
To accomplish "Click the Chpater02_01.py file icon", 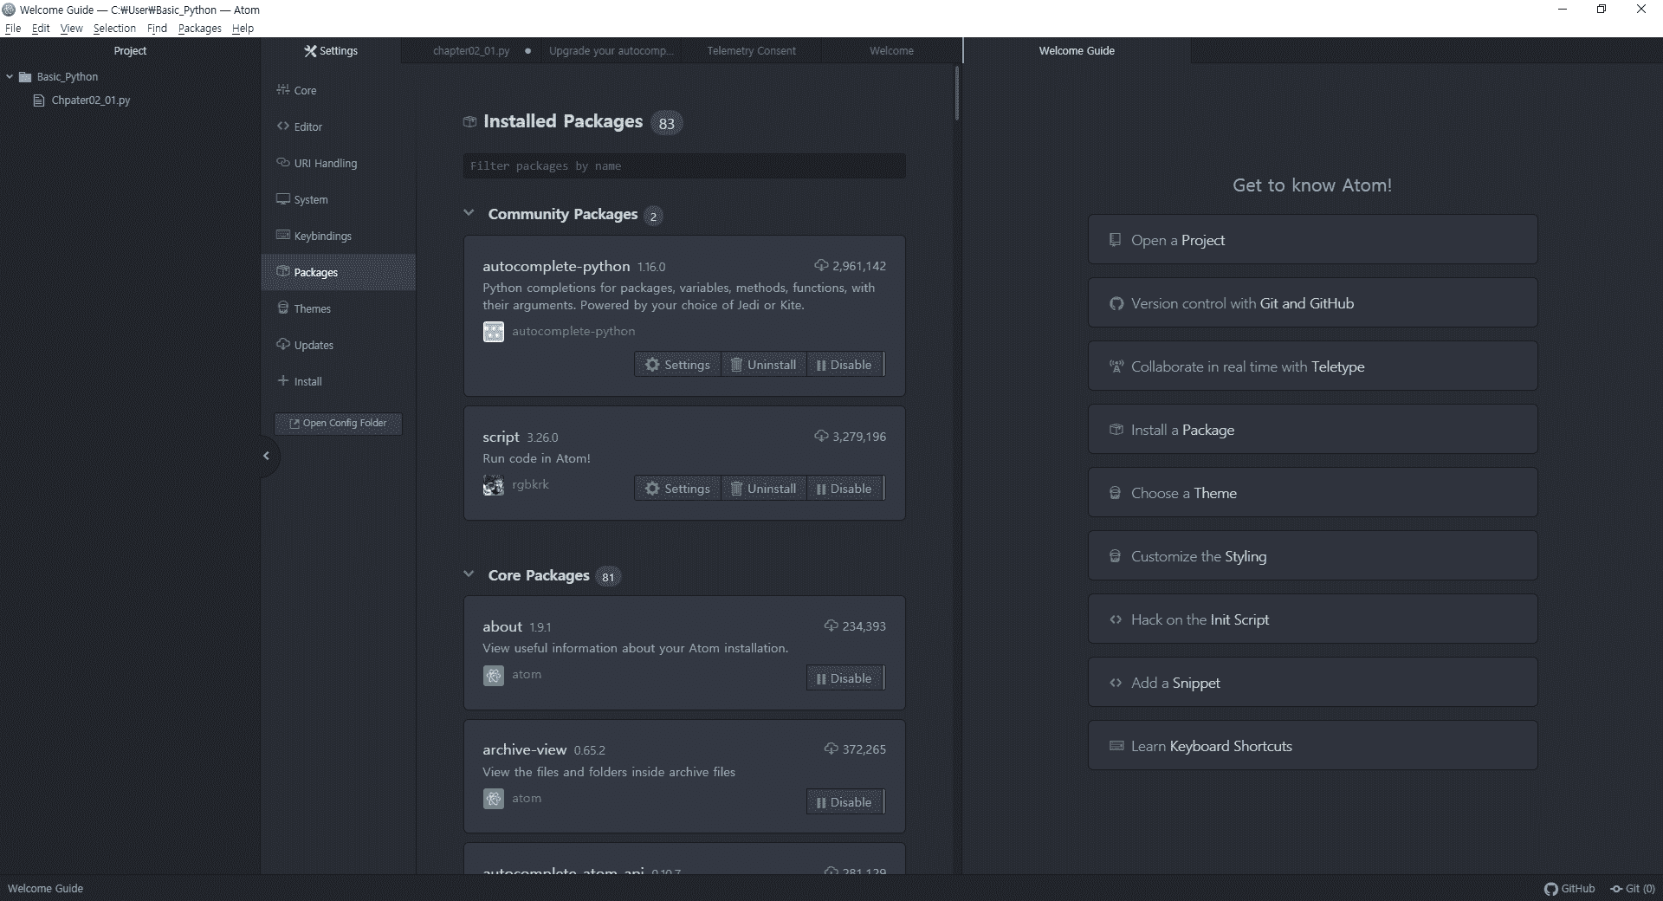I will 38,100.
